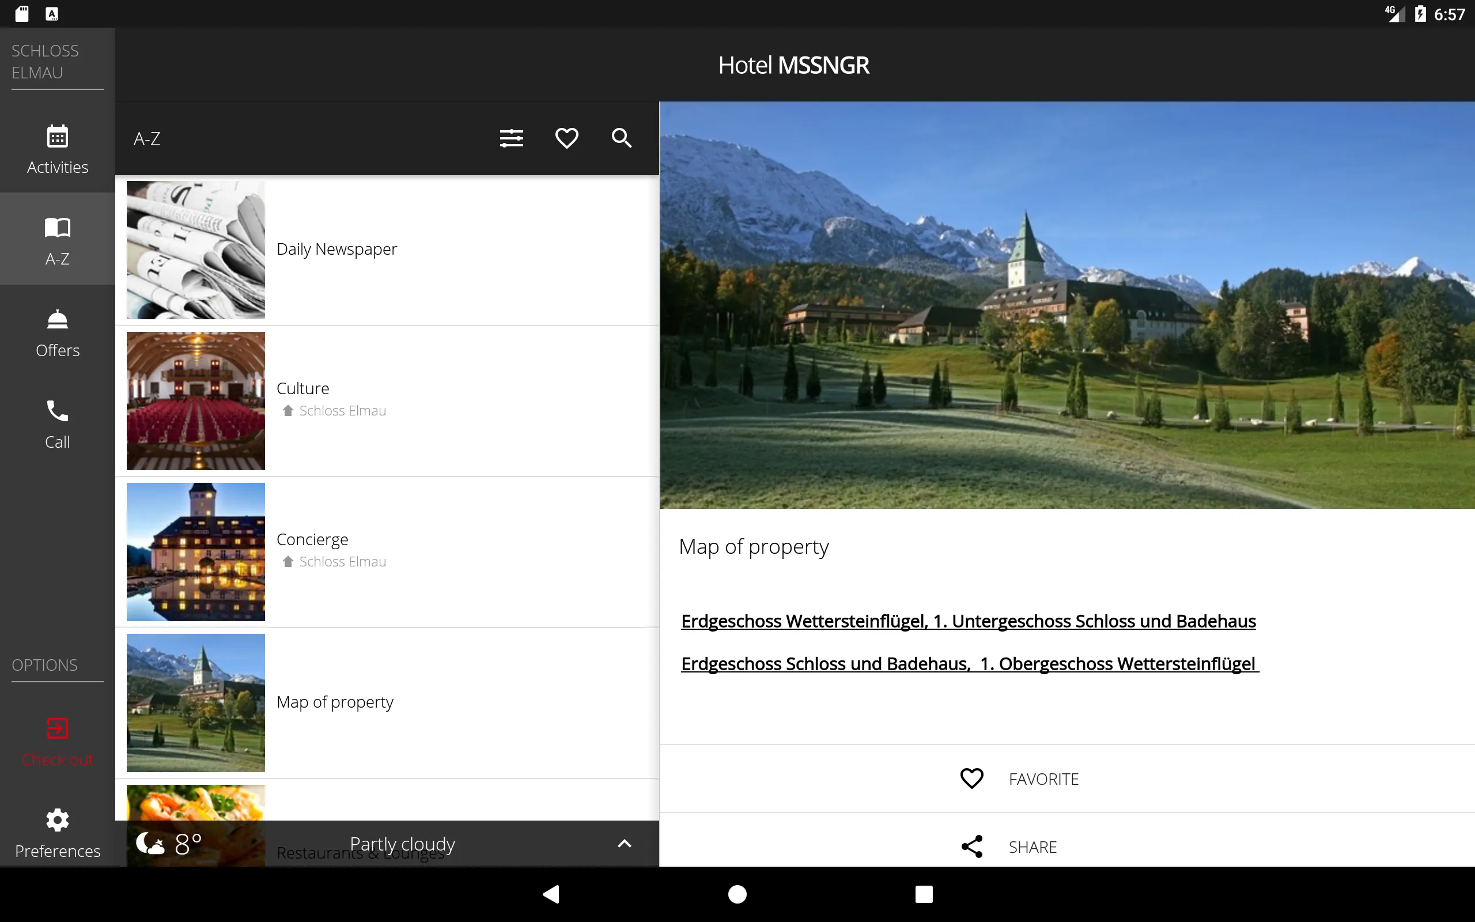Expand the Preferences menu
Viewport: 1475px width, 922px height.
tap(56, 832)
